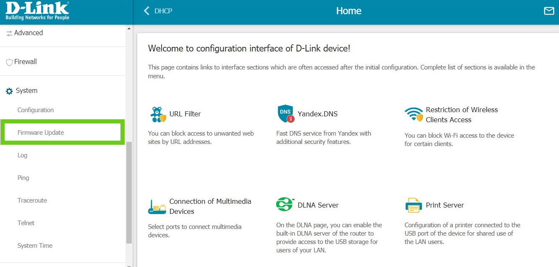Select Traceroute in the sidebar
The image size is (559, 267).
32,200
